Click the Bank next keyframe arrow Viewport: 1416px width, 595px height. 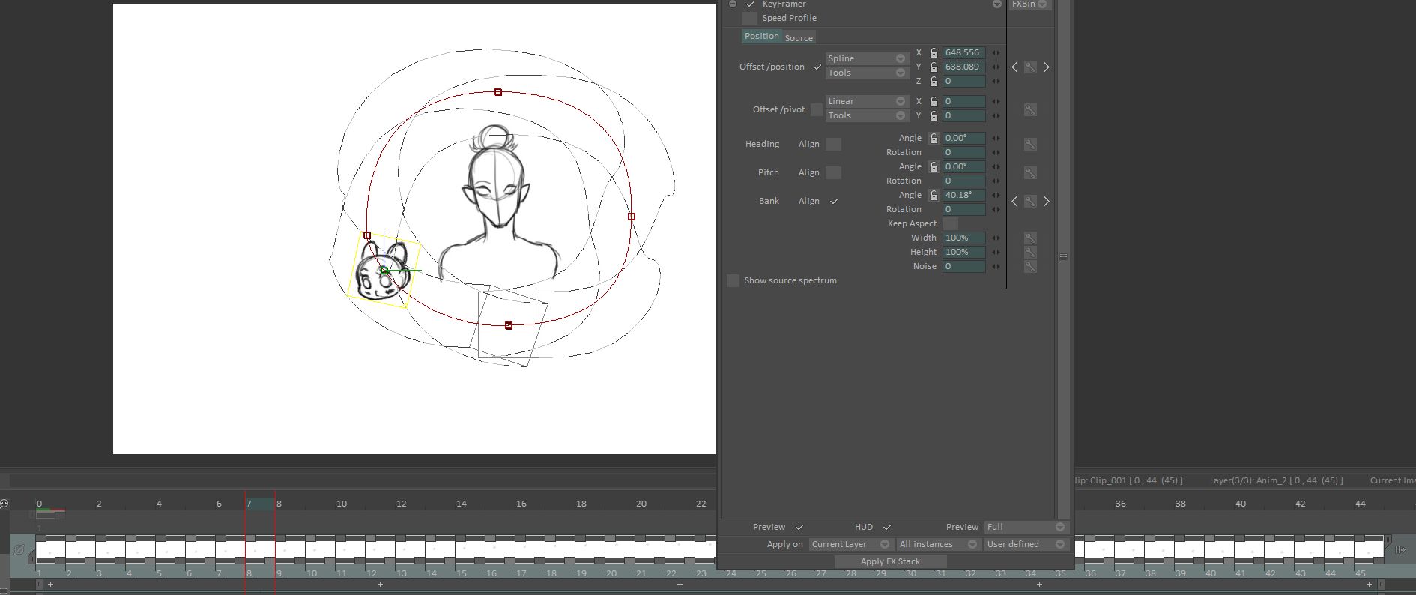coord(1047,202)
